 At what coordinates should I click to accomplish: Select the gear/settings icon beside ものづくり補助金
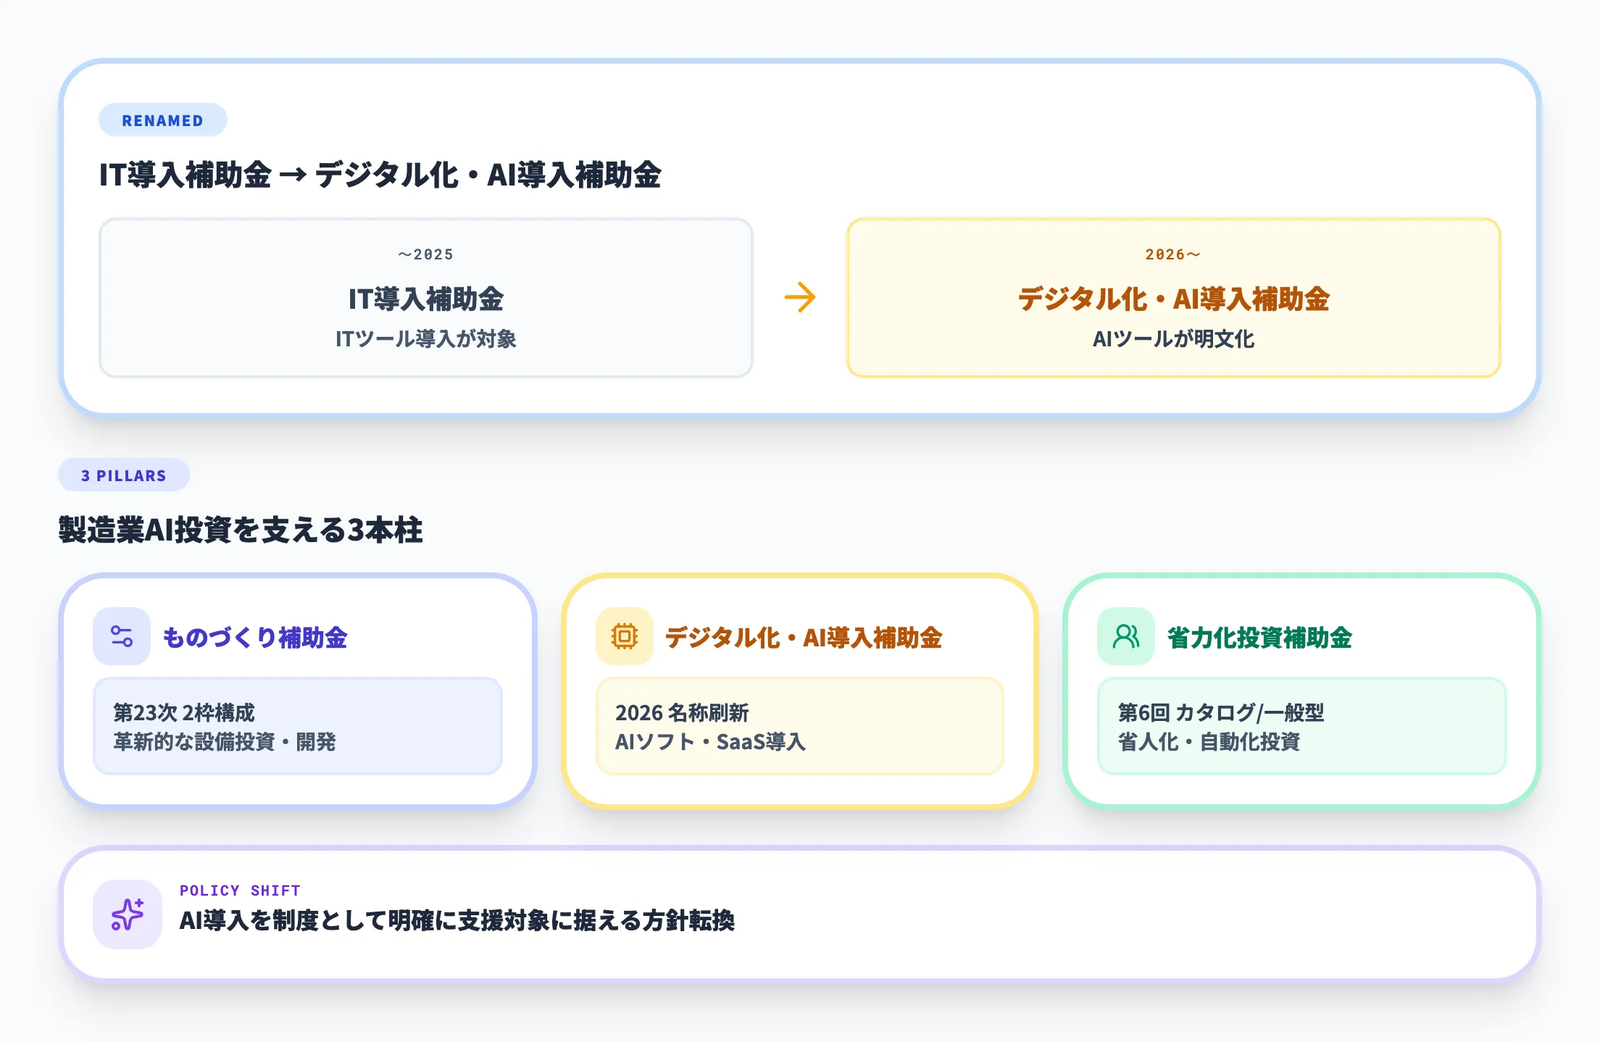[122, 637]
